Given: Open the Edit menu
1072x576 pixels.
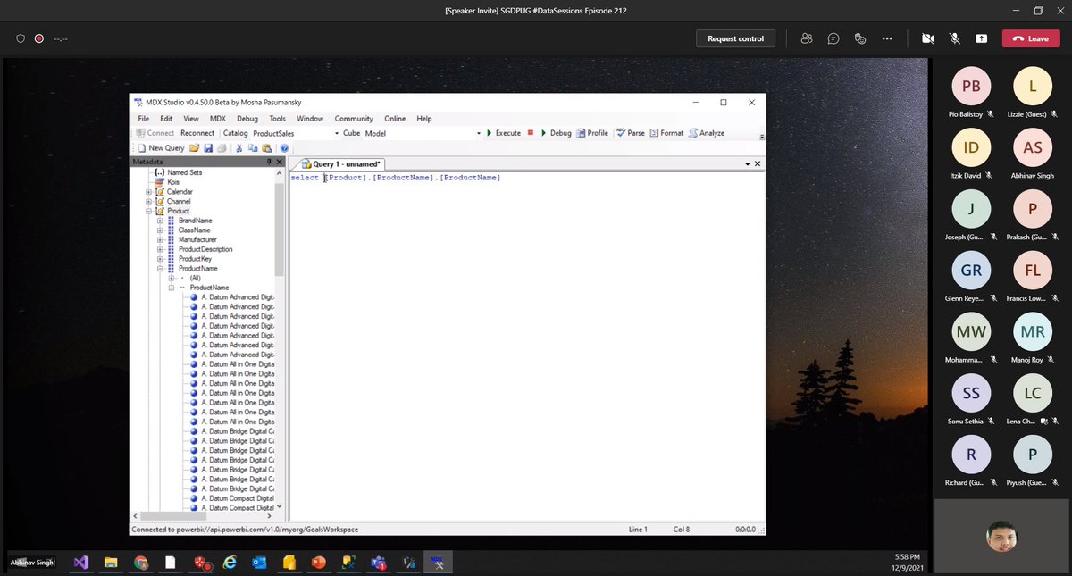Looking at the screenshot, I should coord(166,118).
